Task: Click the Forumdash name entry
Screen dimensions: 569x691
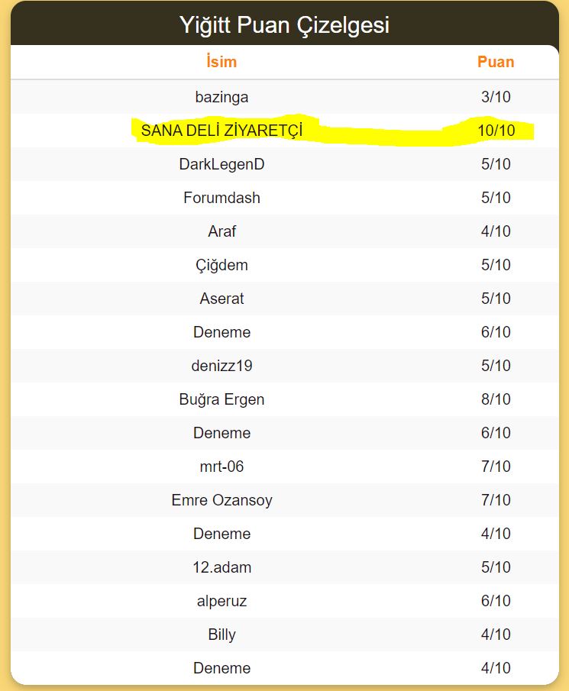Action: [x=221, y=198]
